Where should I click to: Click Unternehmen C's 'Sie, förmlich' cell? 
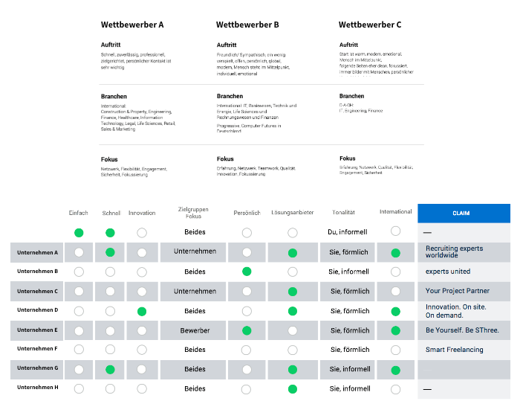(350, 292)
